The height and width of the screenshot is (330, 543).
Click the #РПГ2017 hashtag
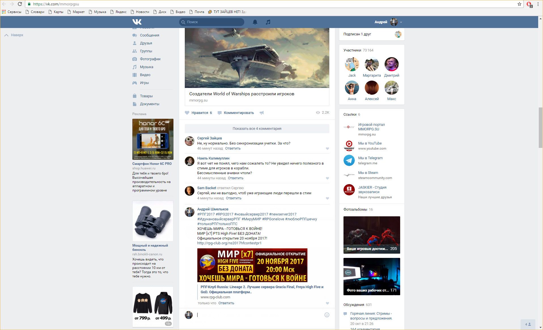coord(206,214)
